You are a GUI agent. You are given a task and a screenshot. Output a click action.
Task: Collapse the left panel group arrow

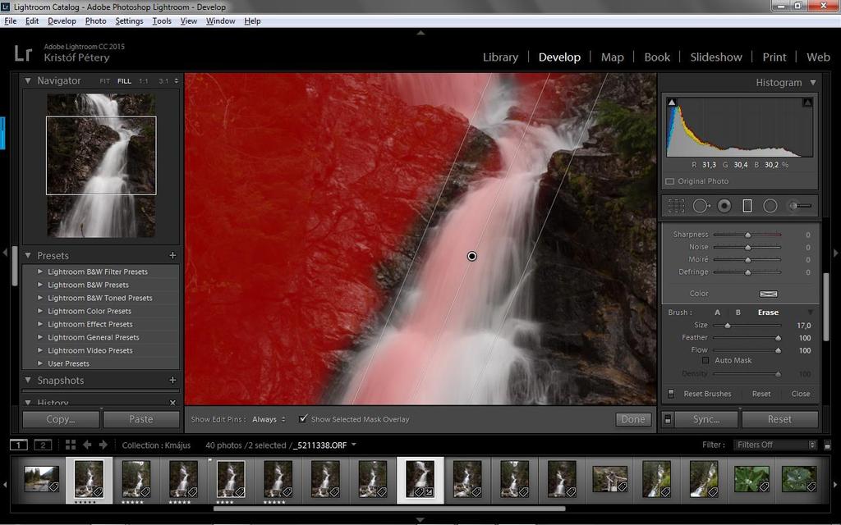(5, 253)
